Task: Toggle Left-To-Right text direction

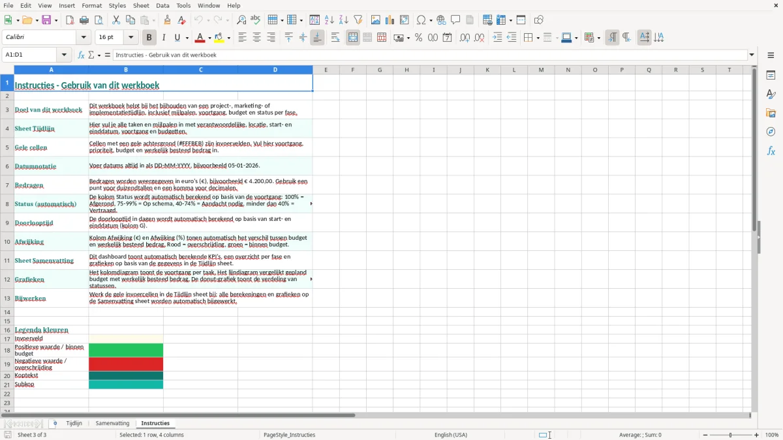Action: click(612, 38)
